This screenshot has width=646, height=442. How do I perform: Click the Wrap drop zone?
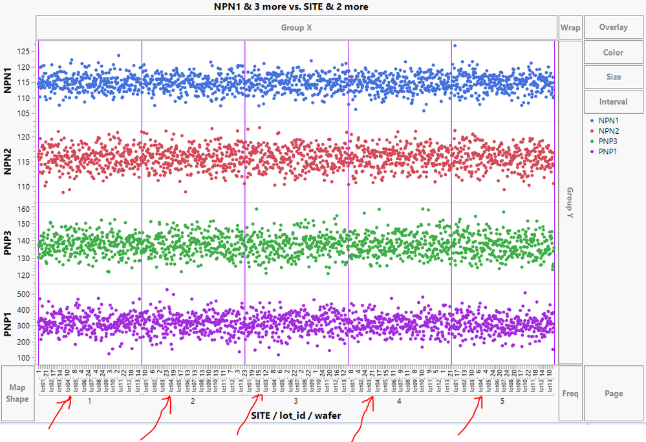click(570, 27)
